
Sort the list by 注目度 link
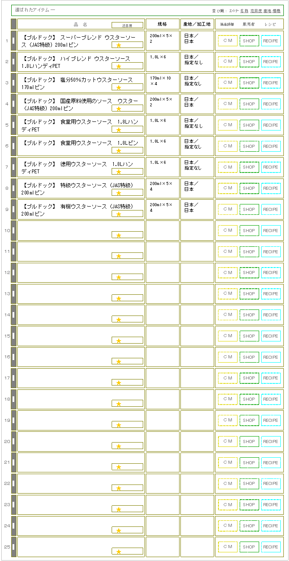(256, 10)
